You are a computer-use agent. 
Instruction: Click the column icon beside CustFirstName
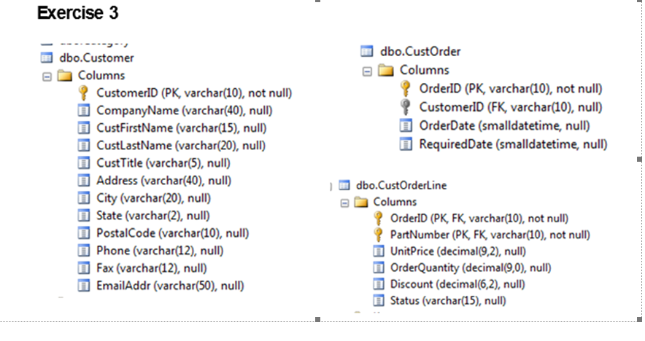[84, 128]
